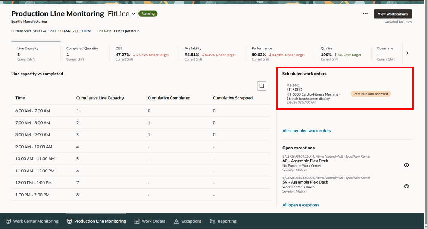Select the 1:00 PM - 2:00 PM row
The height and width of the screenshot is (229, 428).
141,195
